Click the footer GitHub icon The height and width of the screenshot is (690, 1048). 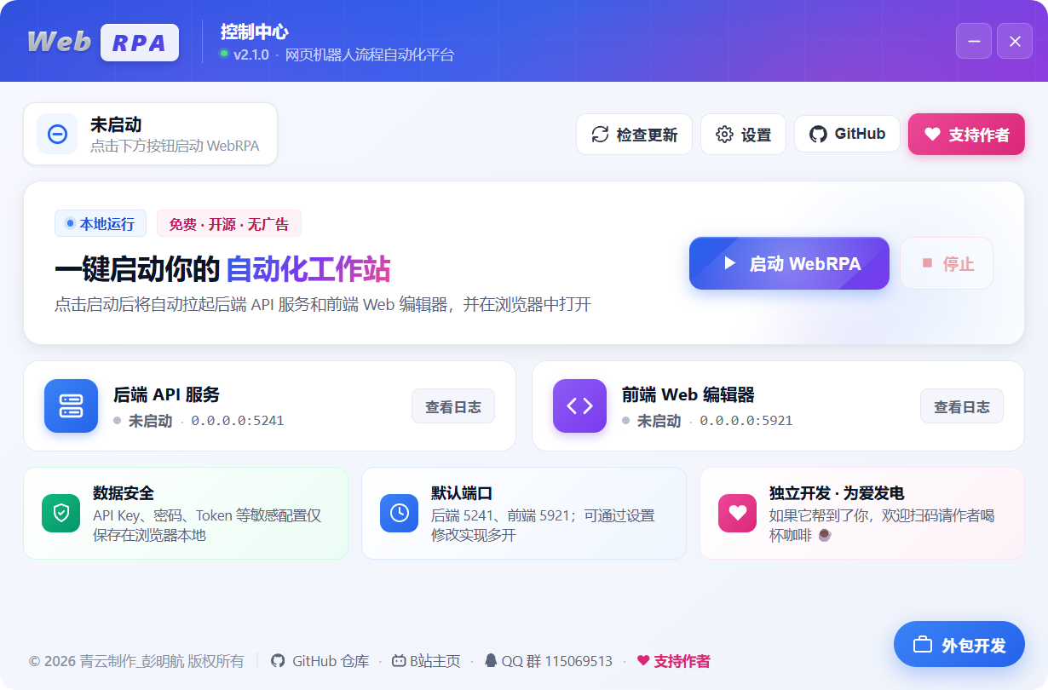point(278,660)
